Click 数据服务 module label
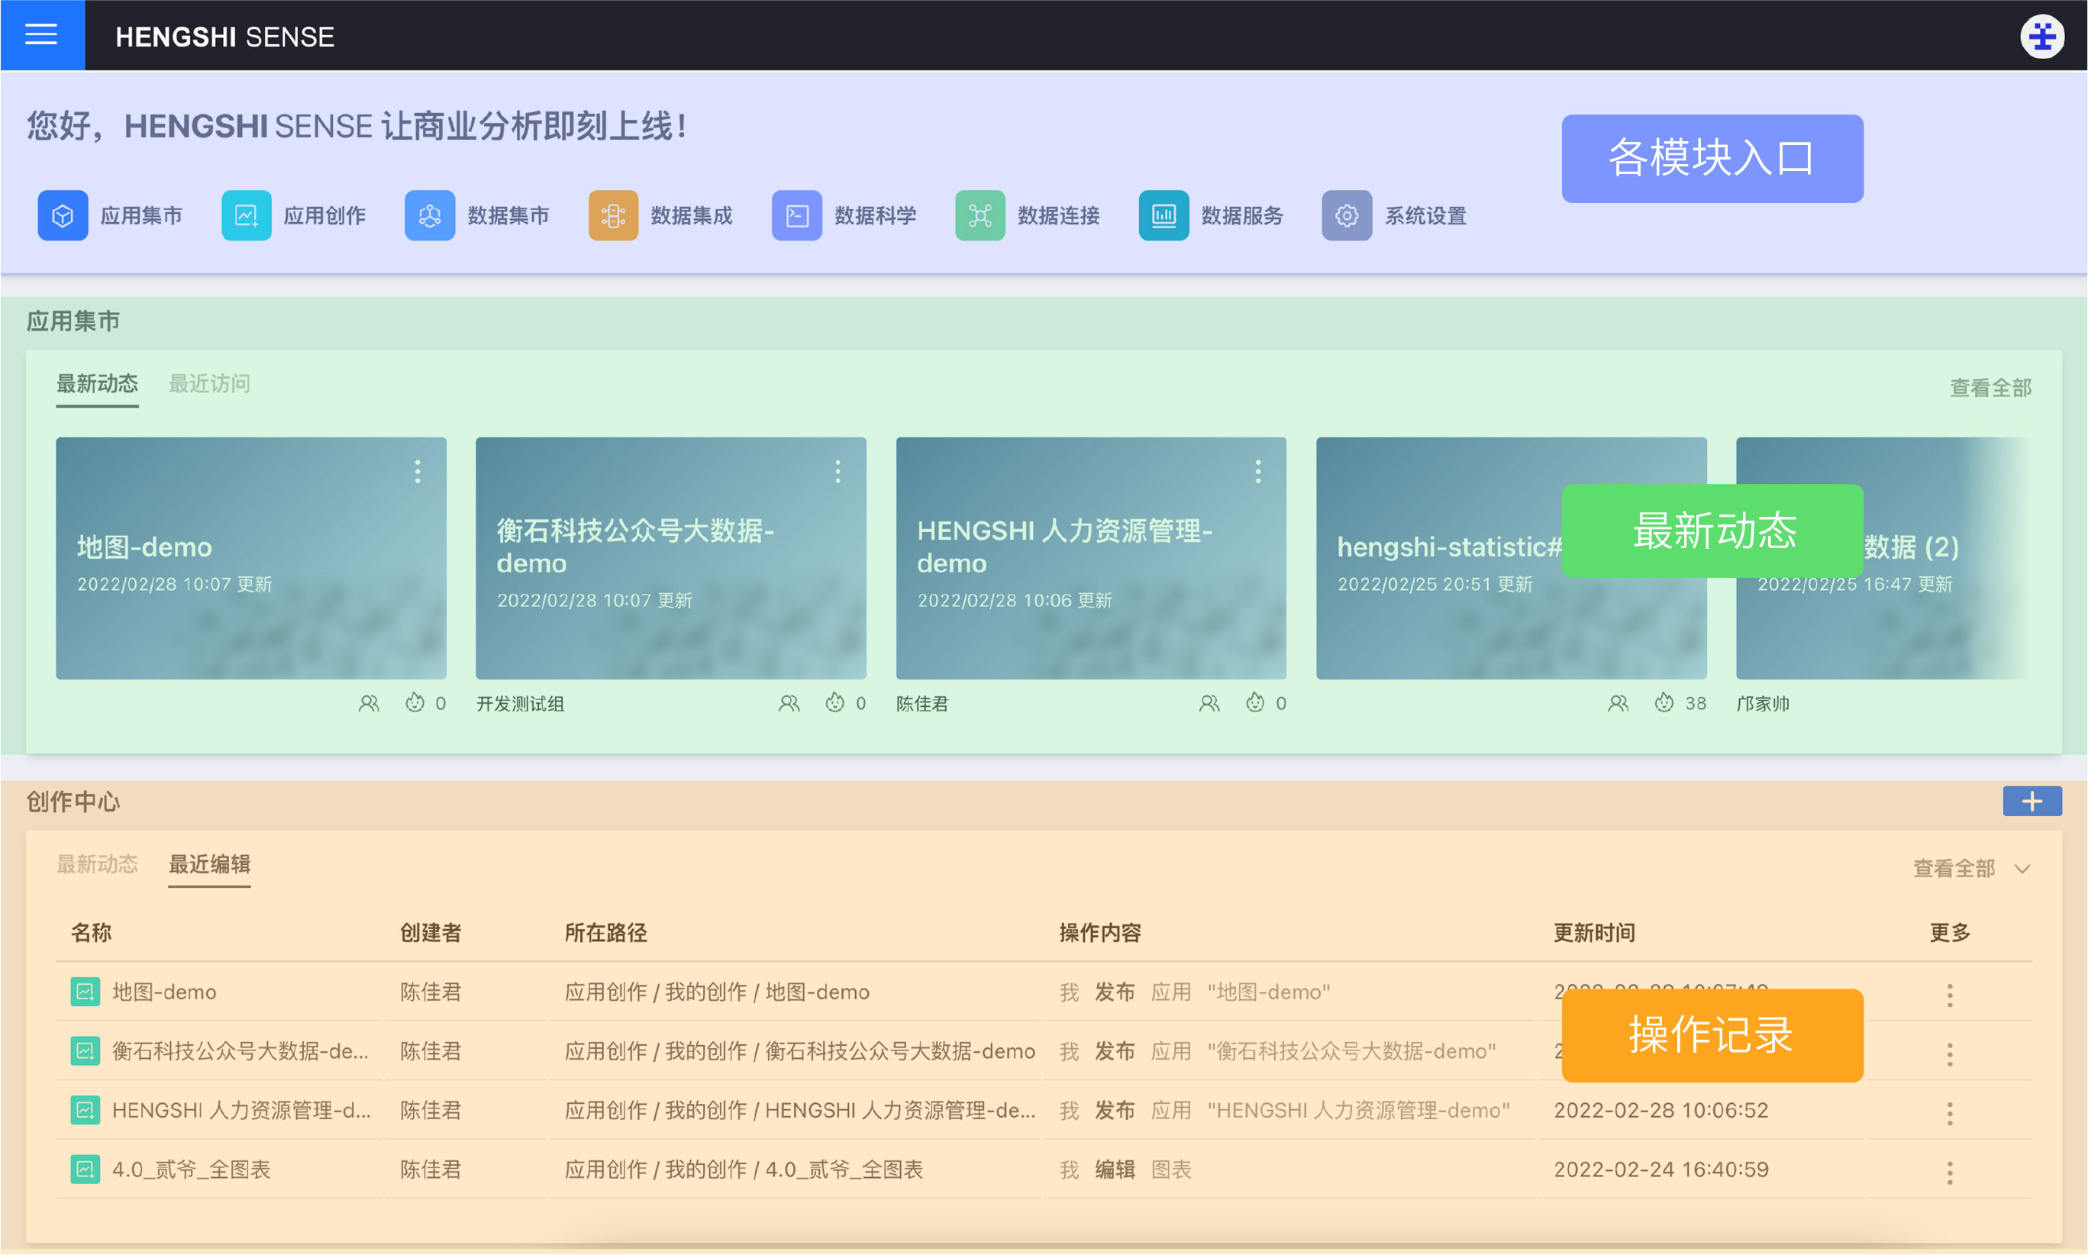This screenshot has height=1255, width=2088. tap(1242, 215)
